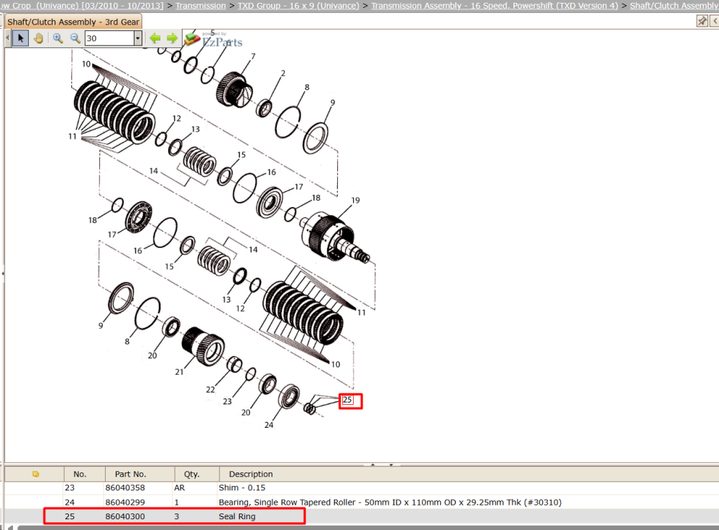
Task: Expand splitter using the down arrow
Action: (x=391, y=465)
